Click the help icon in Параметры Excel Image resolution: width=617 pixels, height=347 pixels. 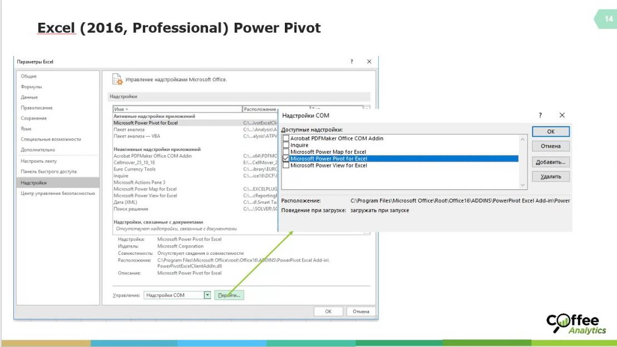pyautogui.click(x=351, y=62)
